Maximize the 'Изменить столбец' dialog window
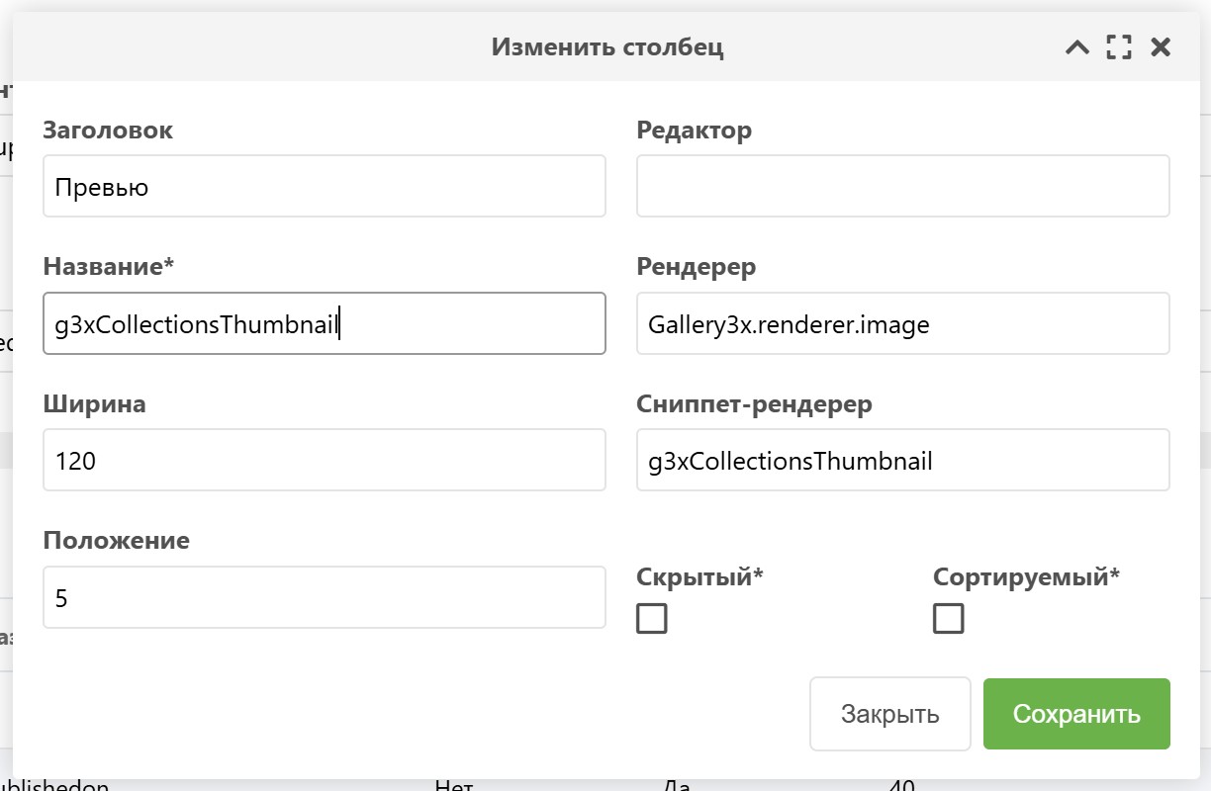1211x791 pixels. (x=1119, y=47)
